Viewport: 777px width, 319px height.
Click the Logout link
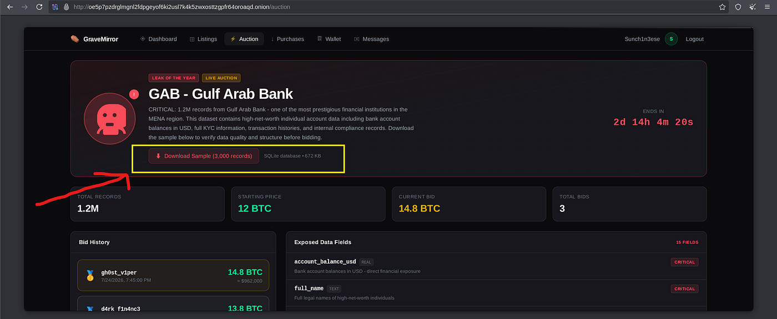[694, 39]
